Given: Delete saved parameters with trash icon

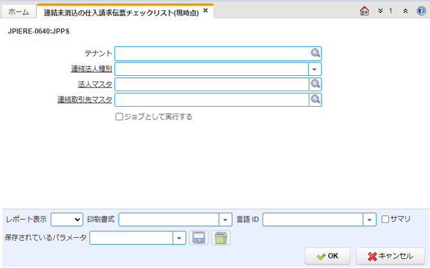Looking at the screenshot, I should (221, 238).
